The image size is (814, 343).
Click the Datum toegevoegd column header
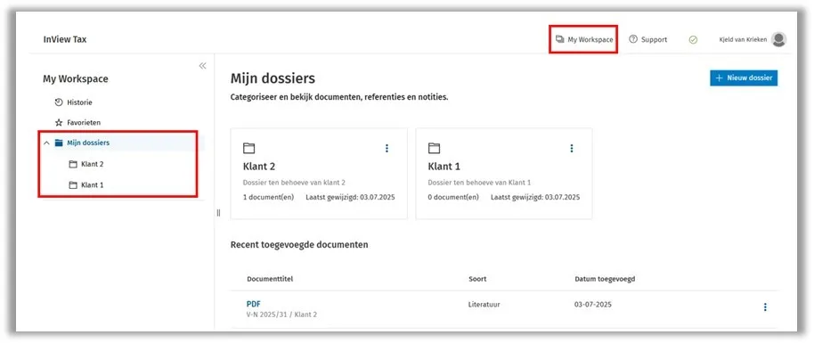605,279
